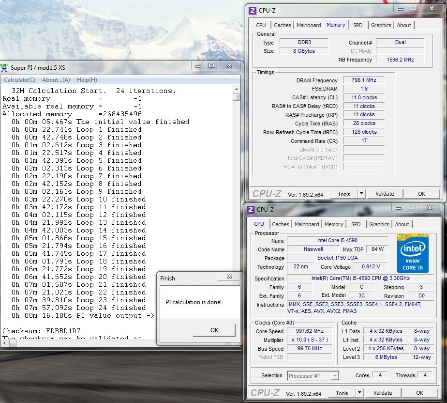447x403 pixels.
Task: Click memory Type value DDR3
Action: (304, 42)
